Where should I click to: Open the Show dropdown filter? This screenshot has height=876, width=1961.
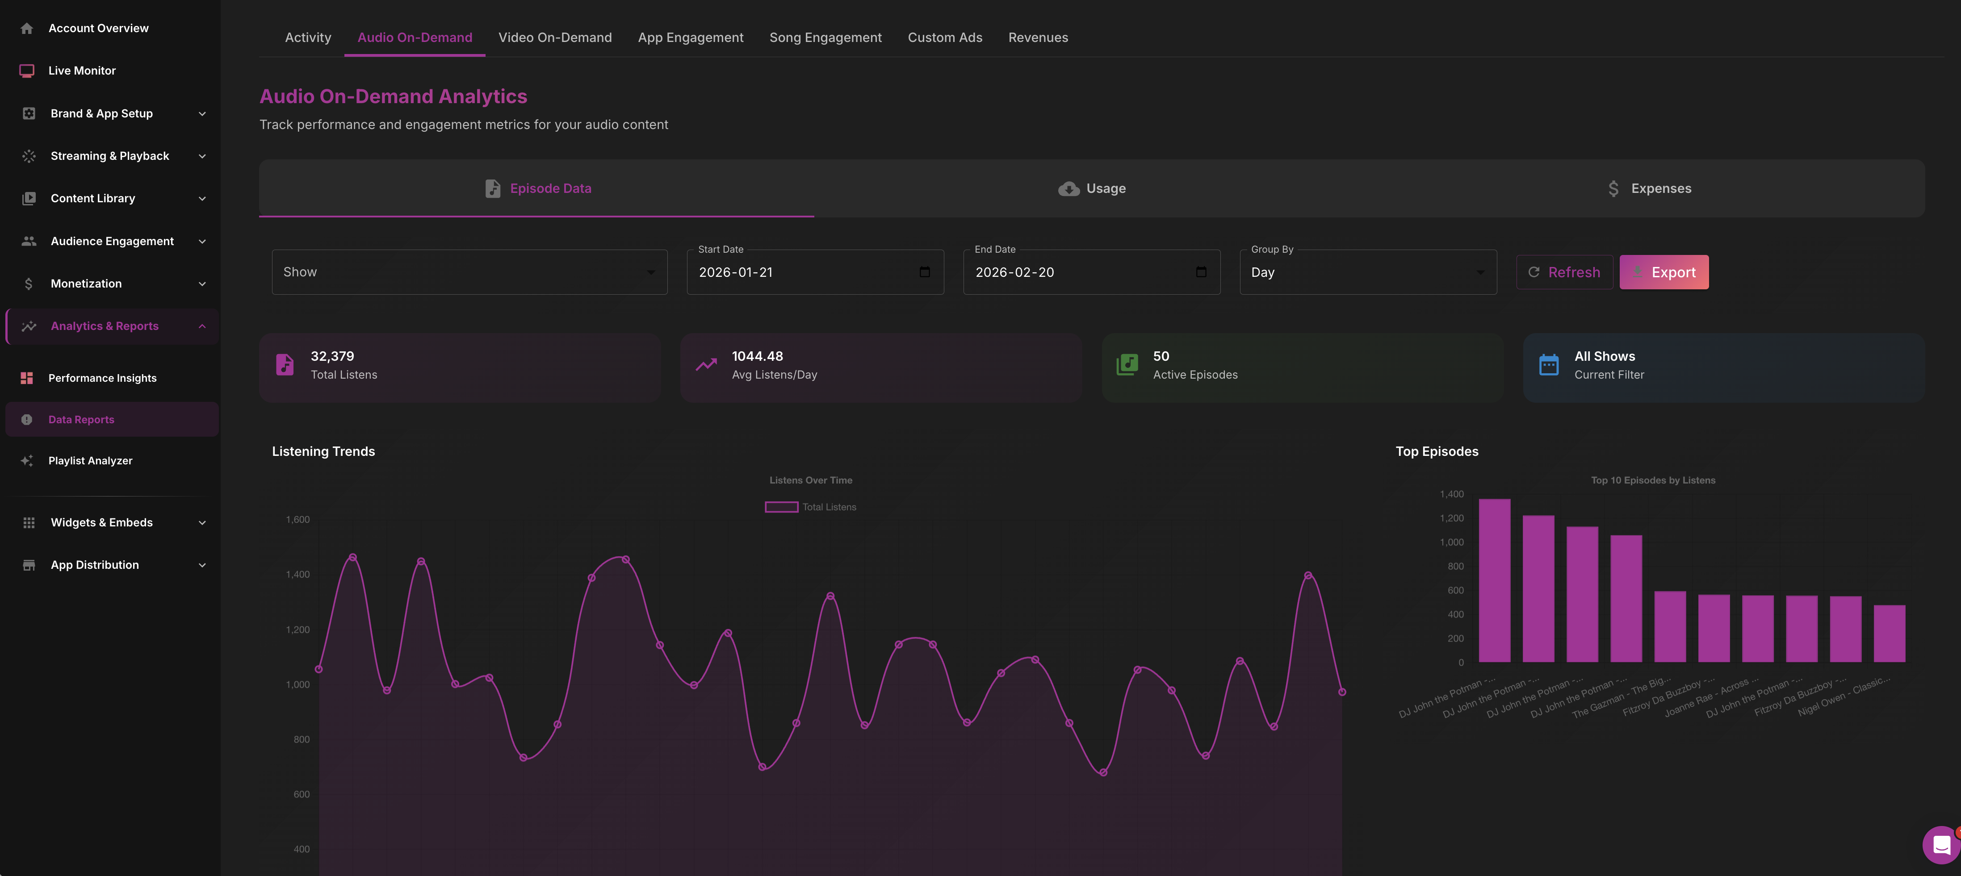tap(469, 272)
